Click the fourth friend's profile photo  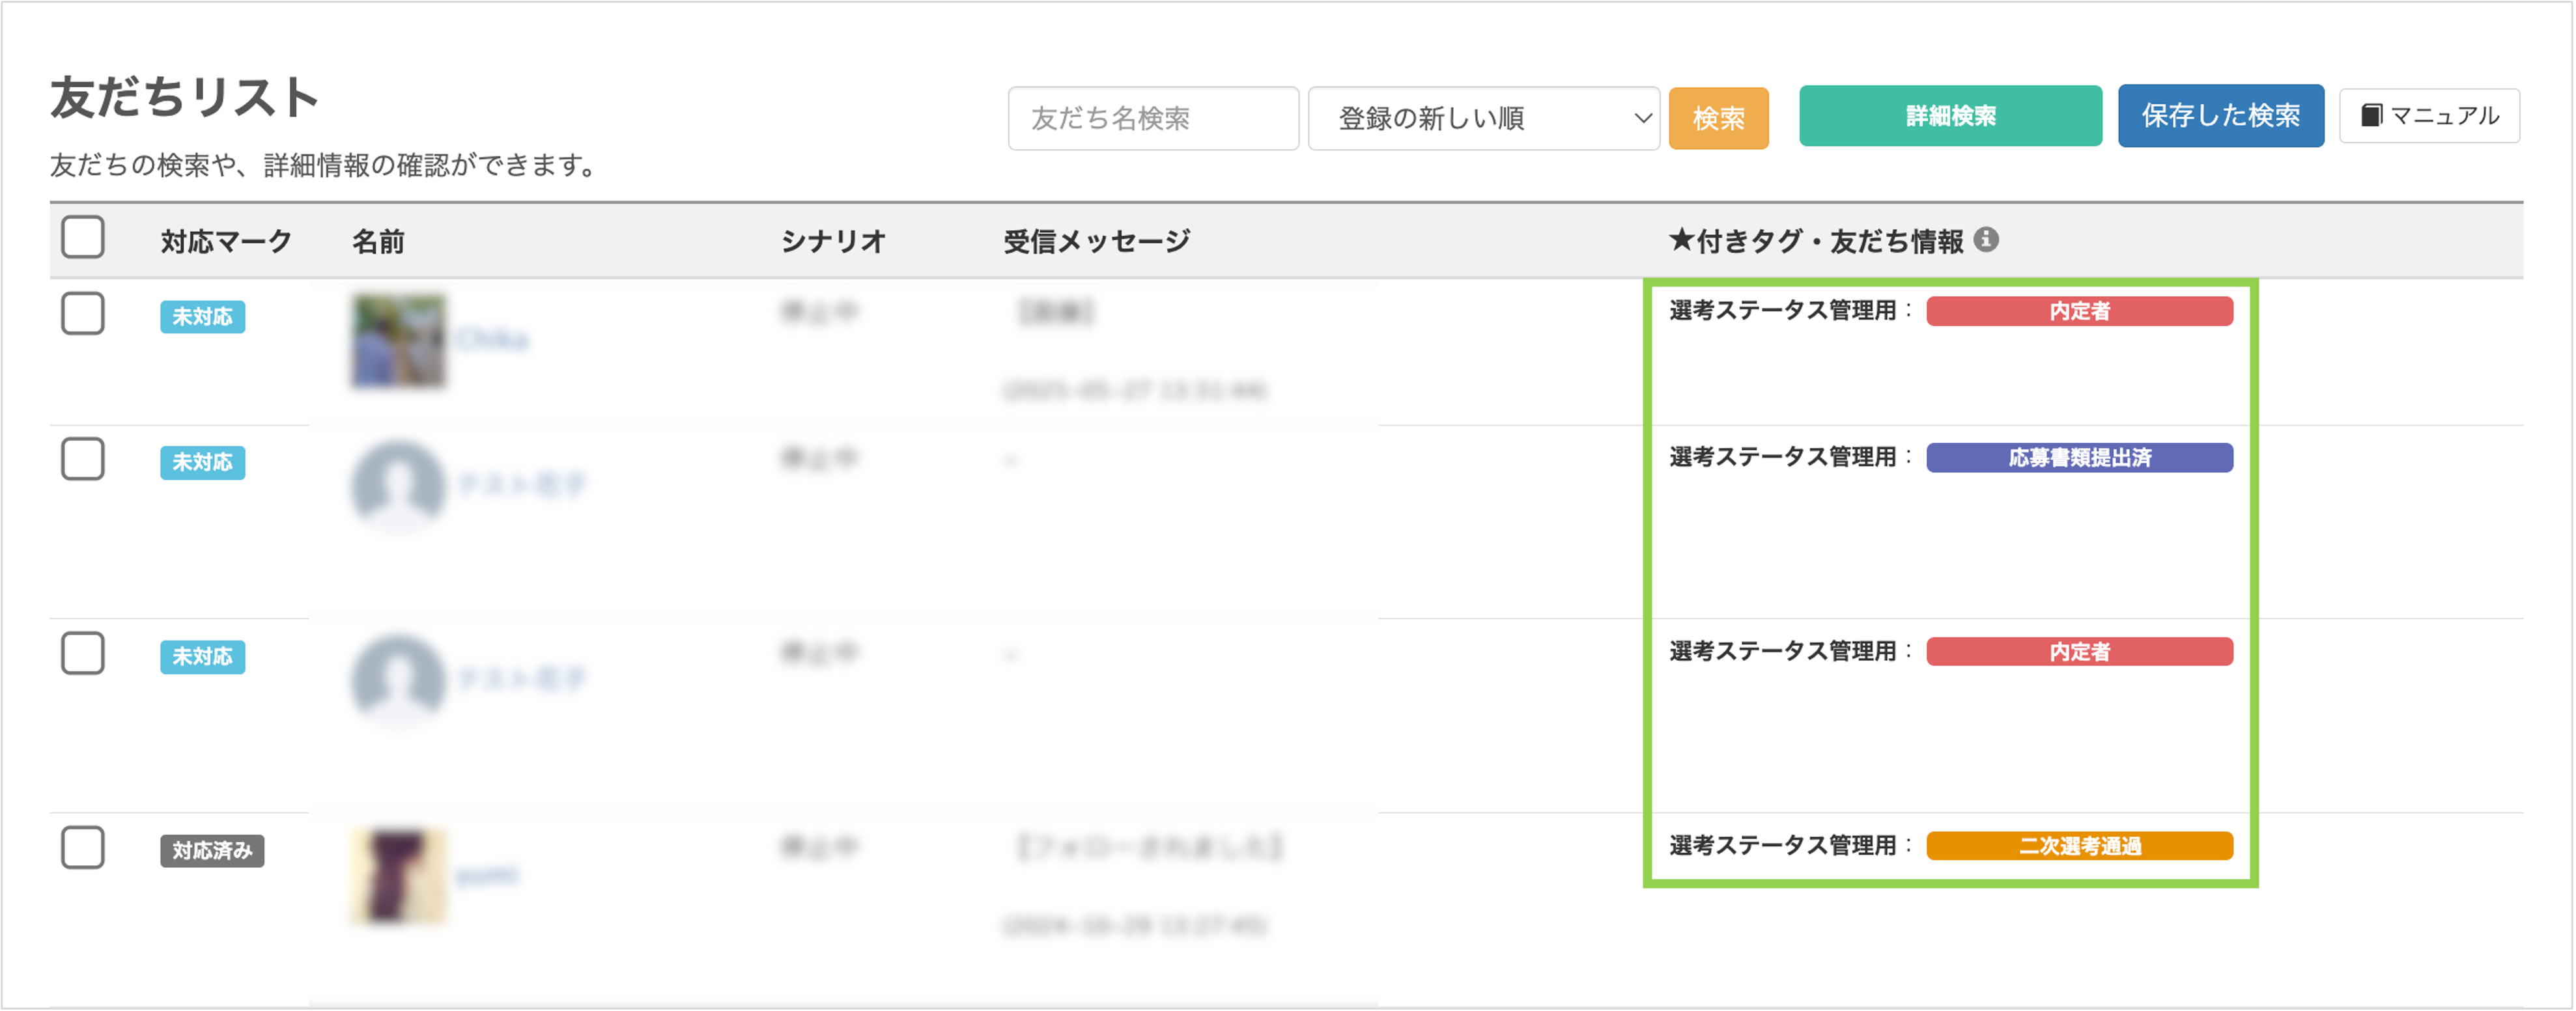398,875
